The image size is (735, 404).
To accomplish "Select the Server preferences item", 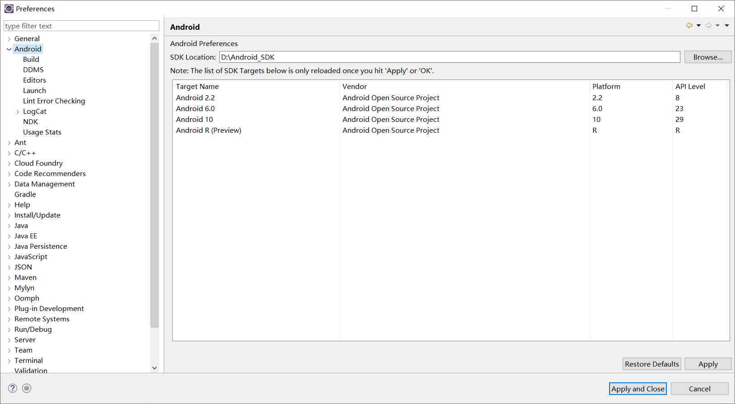I will click(x=25, y=339).
